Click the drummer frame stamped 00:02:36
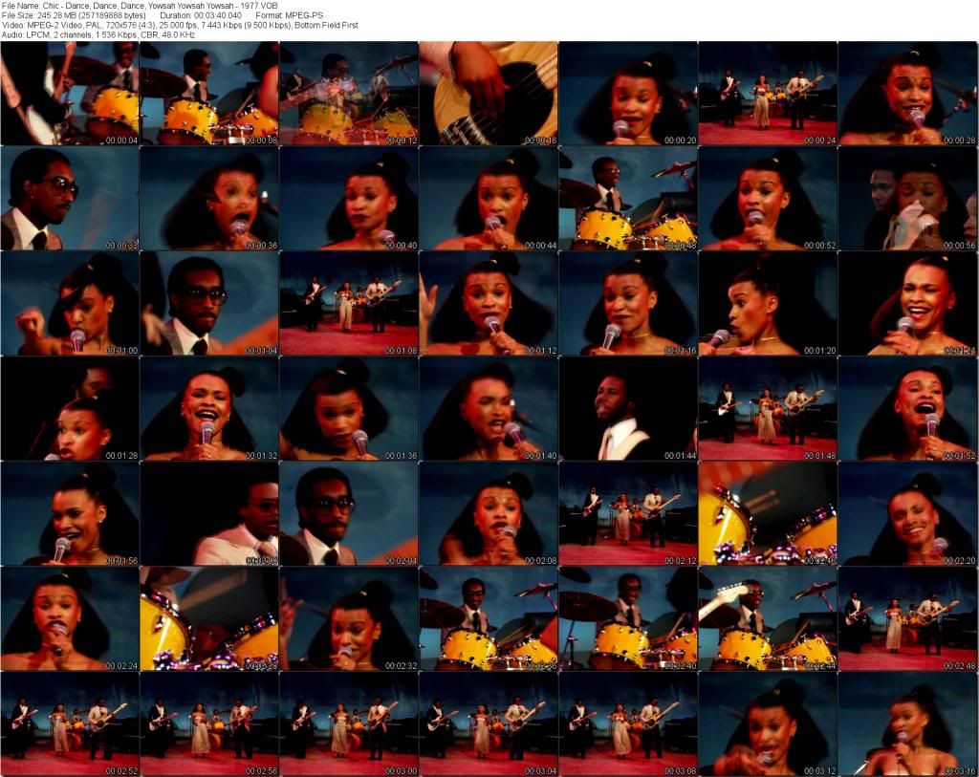The width and height of the screenshot is (979, 777). pyautogui.click(x=489, y=619)
